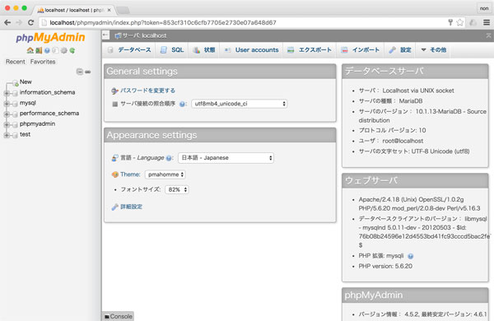Open the 状態 status tab
Screen dimensions: 494x321
pyautogui.click(x=204, y=49)
